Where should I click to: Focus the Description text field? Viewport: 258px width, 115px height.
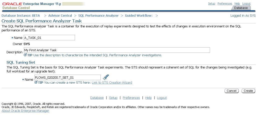point(117,50)
